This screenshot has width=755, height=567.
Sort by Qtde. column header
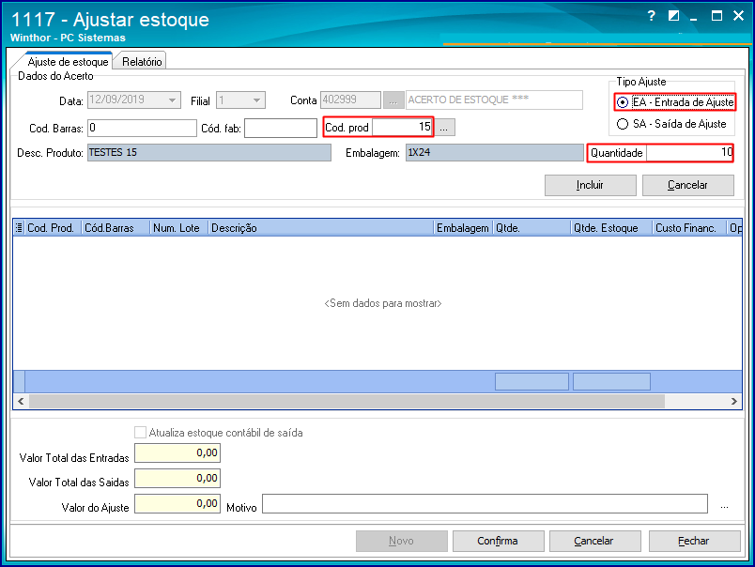(x=532, y=228)
